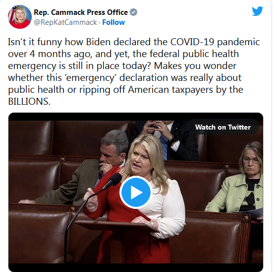Screen dimensions: 277x272
Task: Click the black bar atop the video
Action: point(136,117)
